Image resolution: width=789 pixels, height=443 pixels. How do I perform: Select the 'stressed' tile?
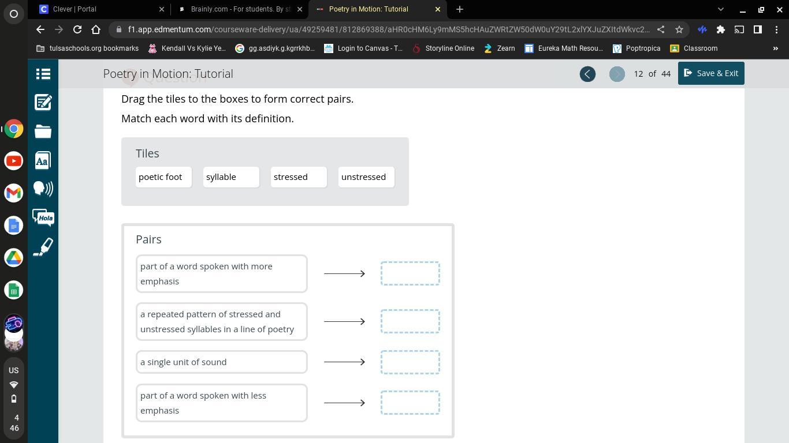click(299, 177)
